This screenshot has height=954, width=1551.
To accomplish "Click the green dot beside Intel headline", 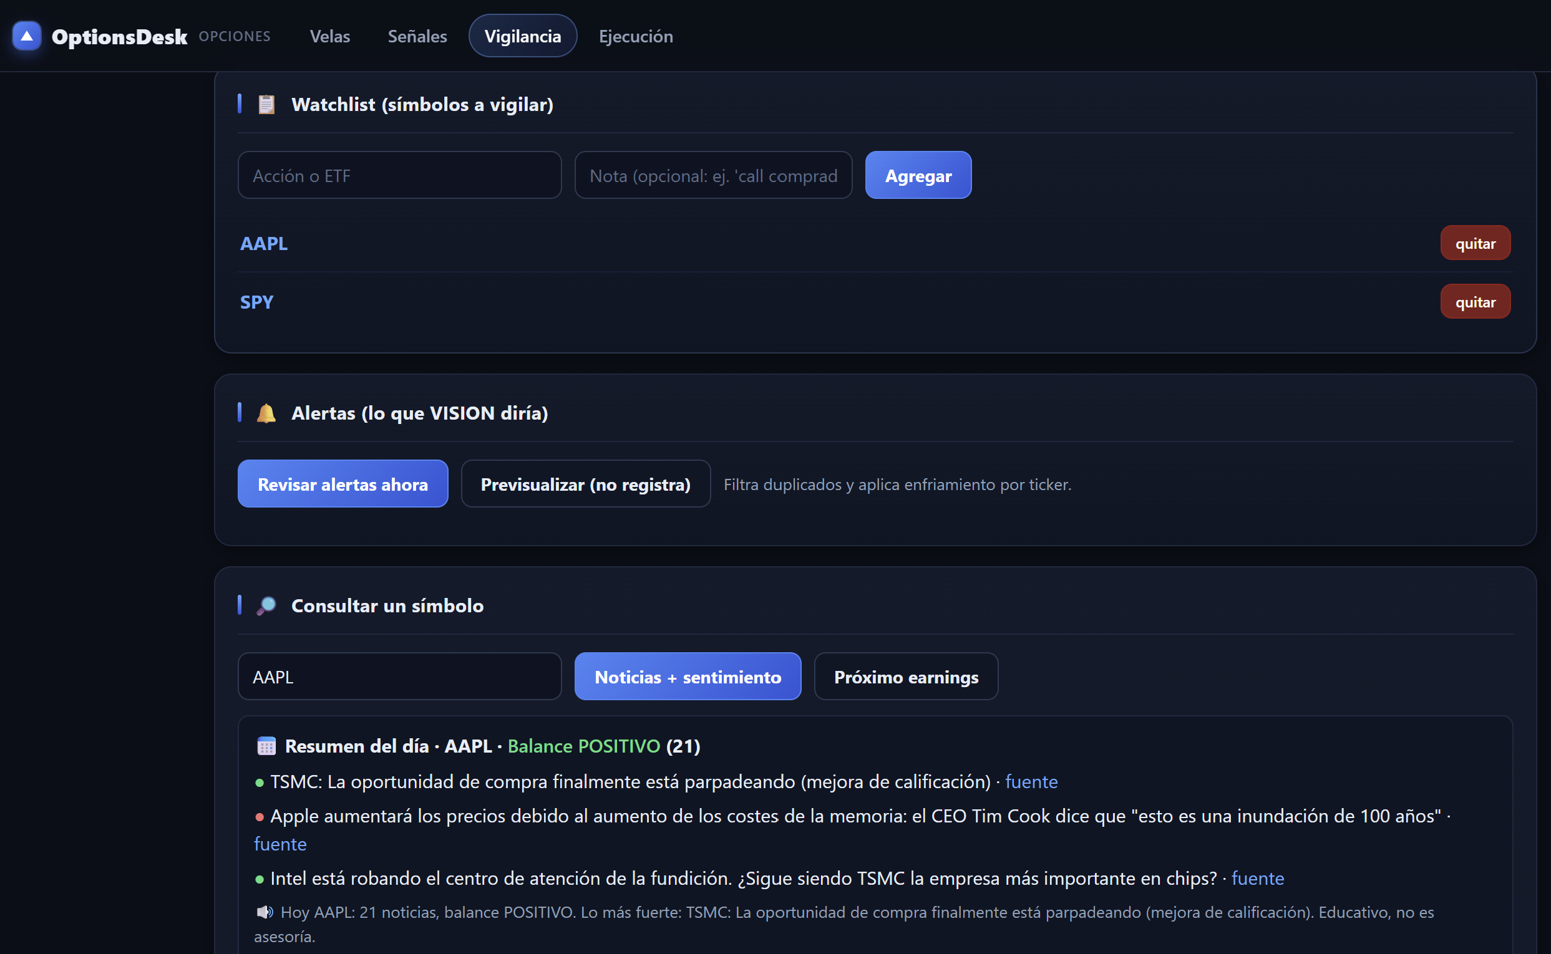I will (260, 880).
